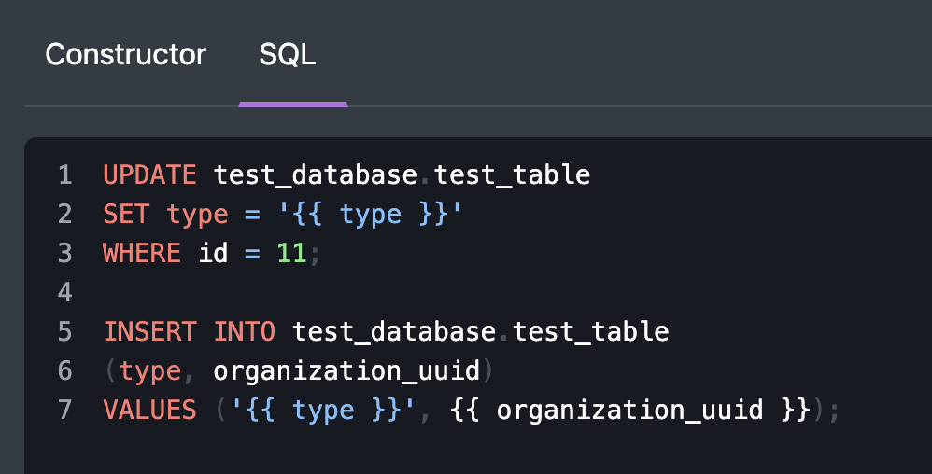Click test_table on the UPDATE line
This screenshot has height=474, width=932.
(x=512, y=174)
